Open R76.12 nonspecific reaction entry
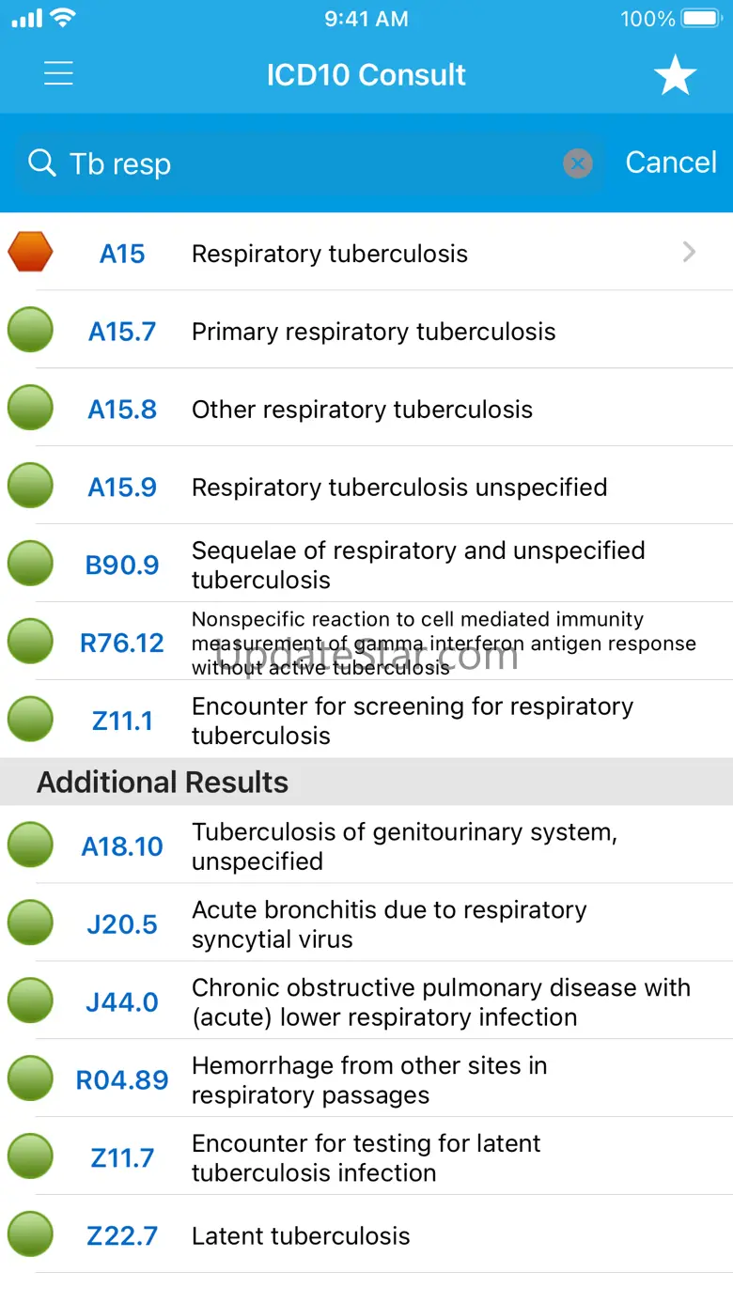This screenshot has width=733, height=1303. point(442,644)
